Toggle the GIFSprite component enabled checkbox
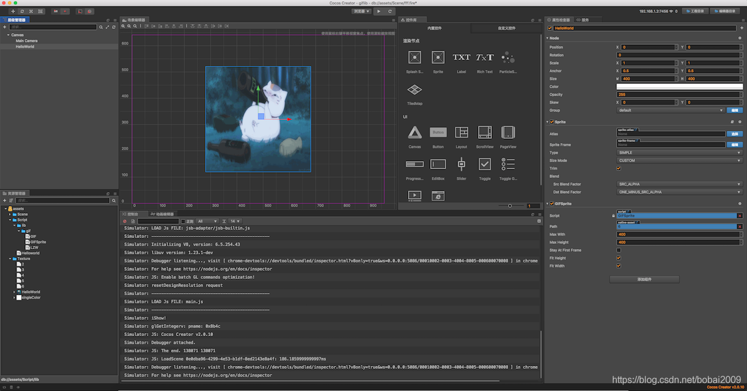The image size is (747, 391). [551, 204]
